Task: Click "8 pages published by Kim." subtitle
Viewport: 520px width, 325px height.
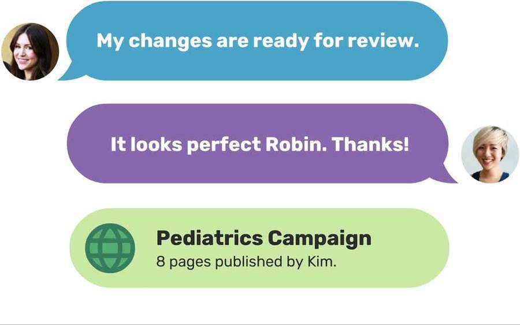Action: (246, 262)
